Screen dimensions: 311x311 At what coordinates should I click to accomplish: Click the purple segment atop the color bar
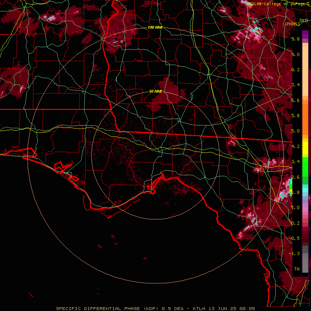click(x=305, y=35)
